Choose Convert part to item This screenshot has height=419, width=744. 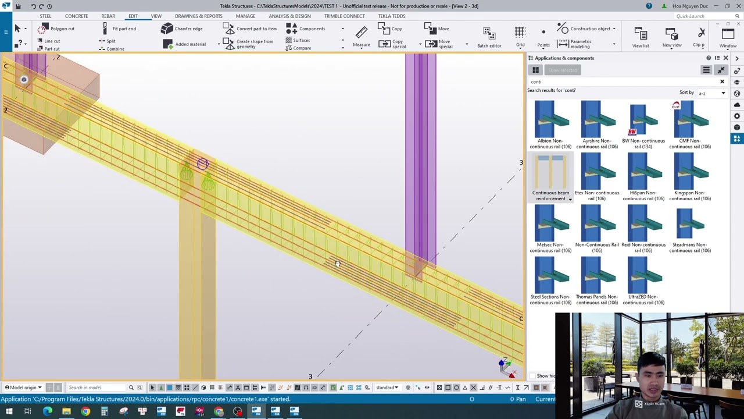[x=250, y=29]
